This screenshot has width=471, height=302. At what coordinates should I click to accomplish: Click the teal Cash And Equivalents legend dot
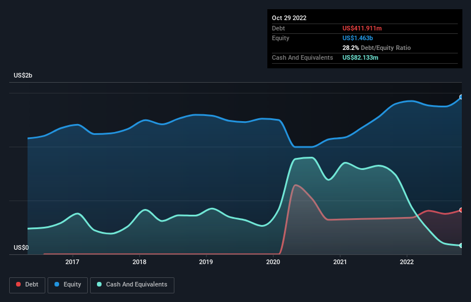pyautogui.click(x=99, y=284)
